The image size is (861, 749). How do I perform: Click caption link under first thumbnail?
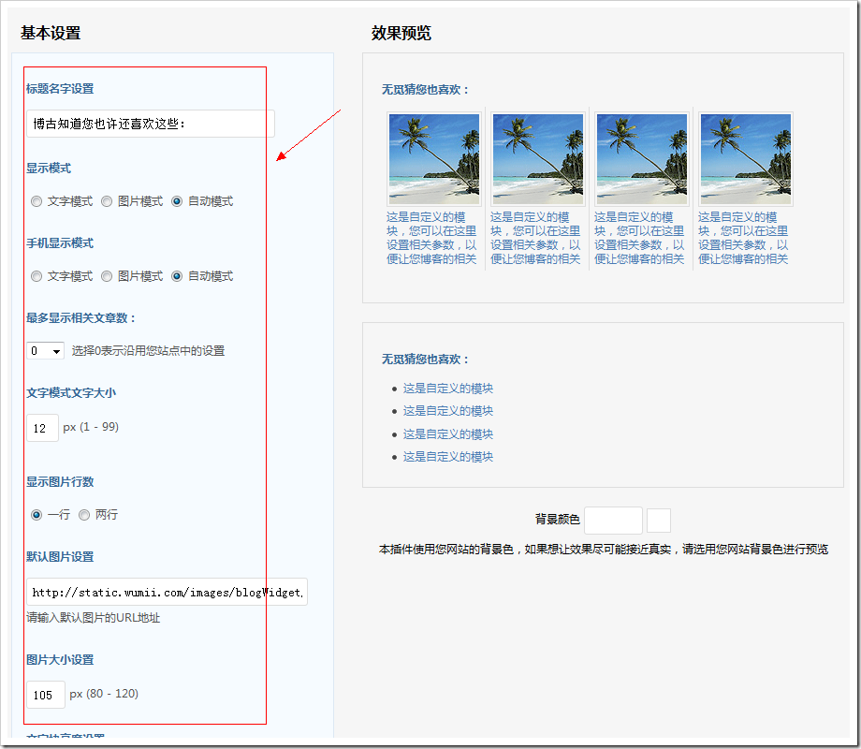tap(431, 238)
